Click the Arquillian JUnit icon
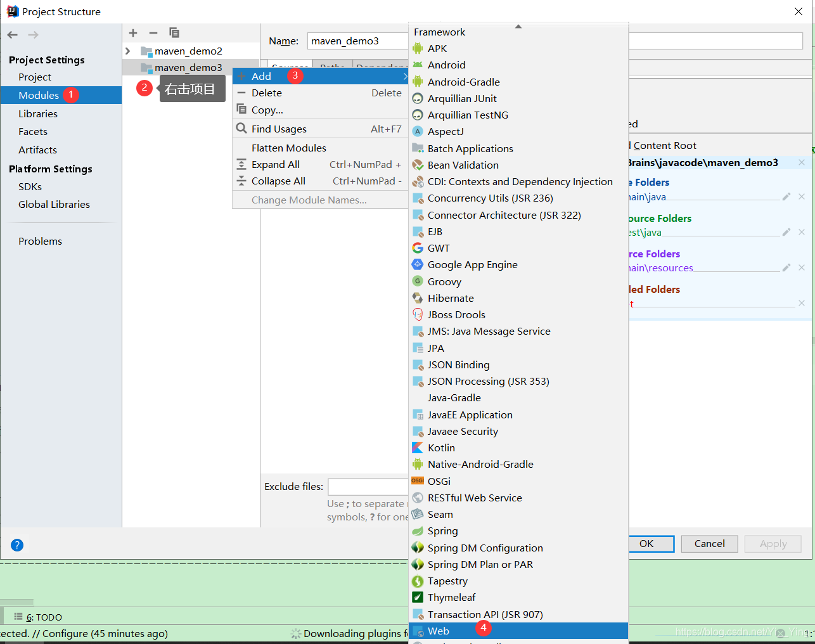The width and height of the screenshot is (815, 644). (418, 98)
